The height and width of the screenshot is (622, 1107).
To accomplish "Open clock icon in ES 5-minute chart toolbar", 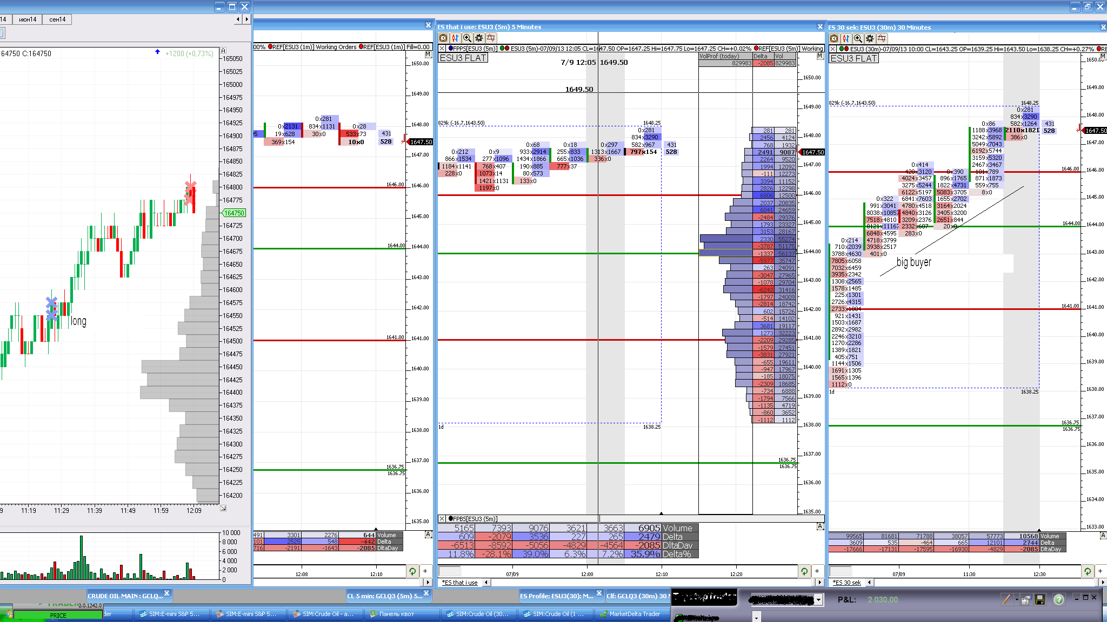I will 443,38.
